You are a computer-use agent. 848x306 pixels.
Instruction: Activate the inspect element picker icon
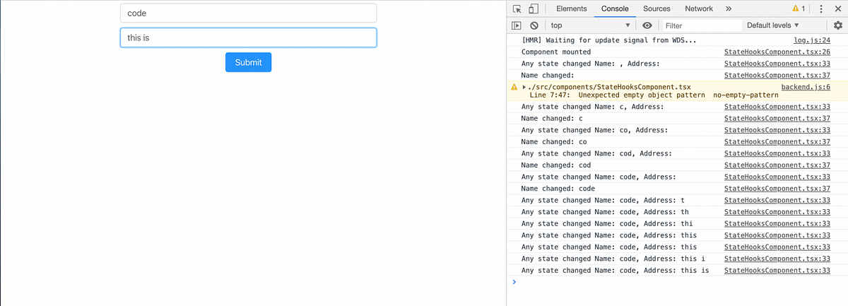(x=517, y=8)
